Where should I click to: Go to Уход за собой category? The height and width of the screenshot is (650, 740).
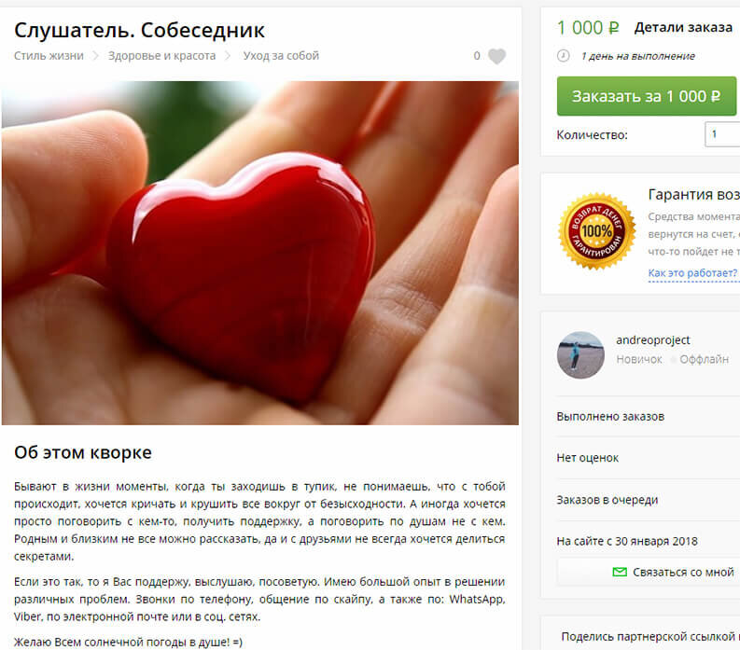[281, 56]
